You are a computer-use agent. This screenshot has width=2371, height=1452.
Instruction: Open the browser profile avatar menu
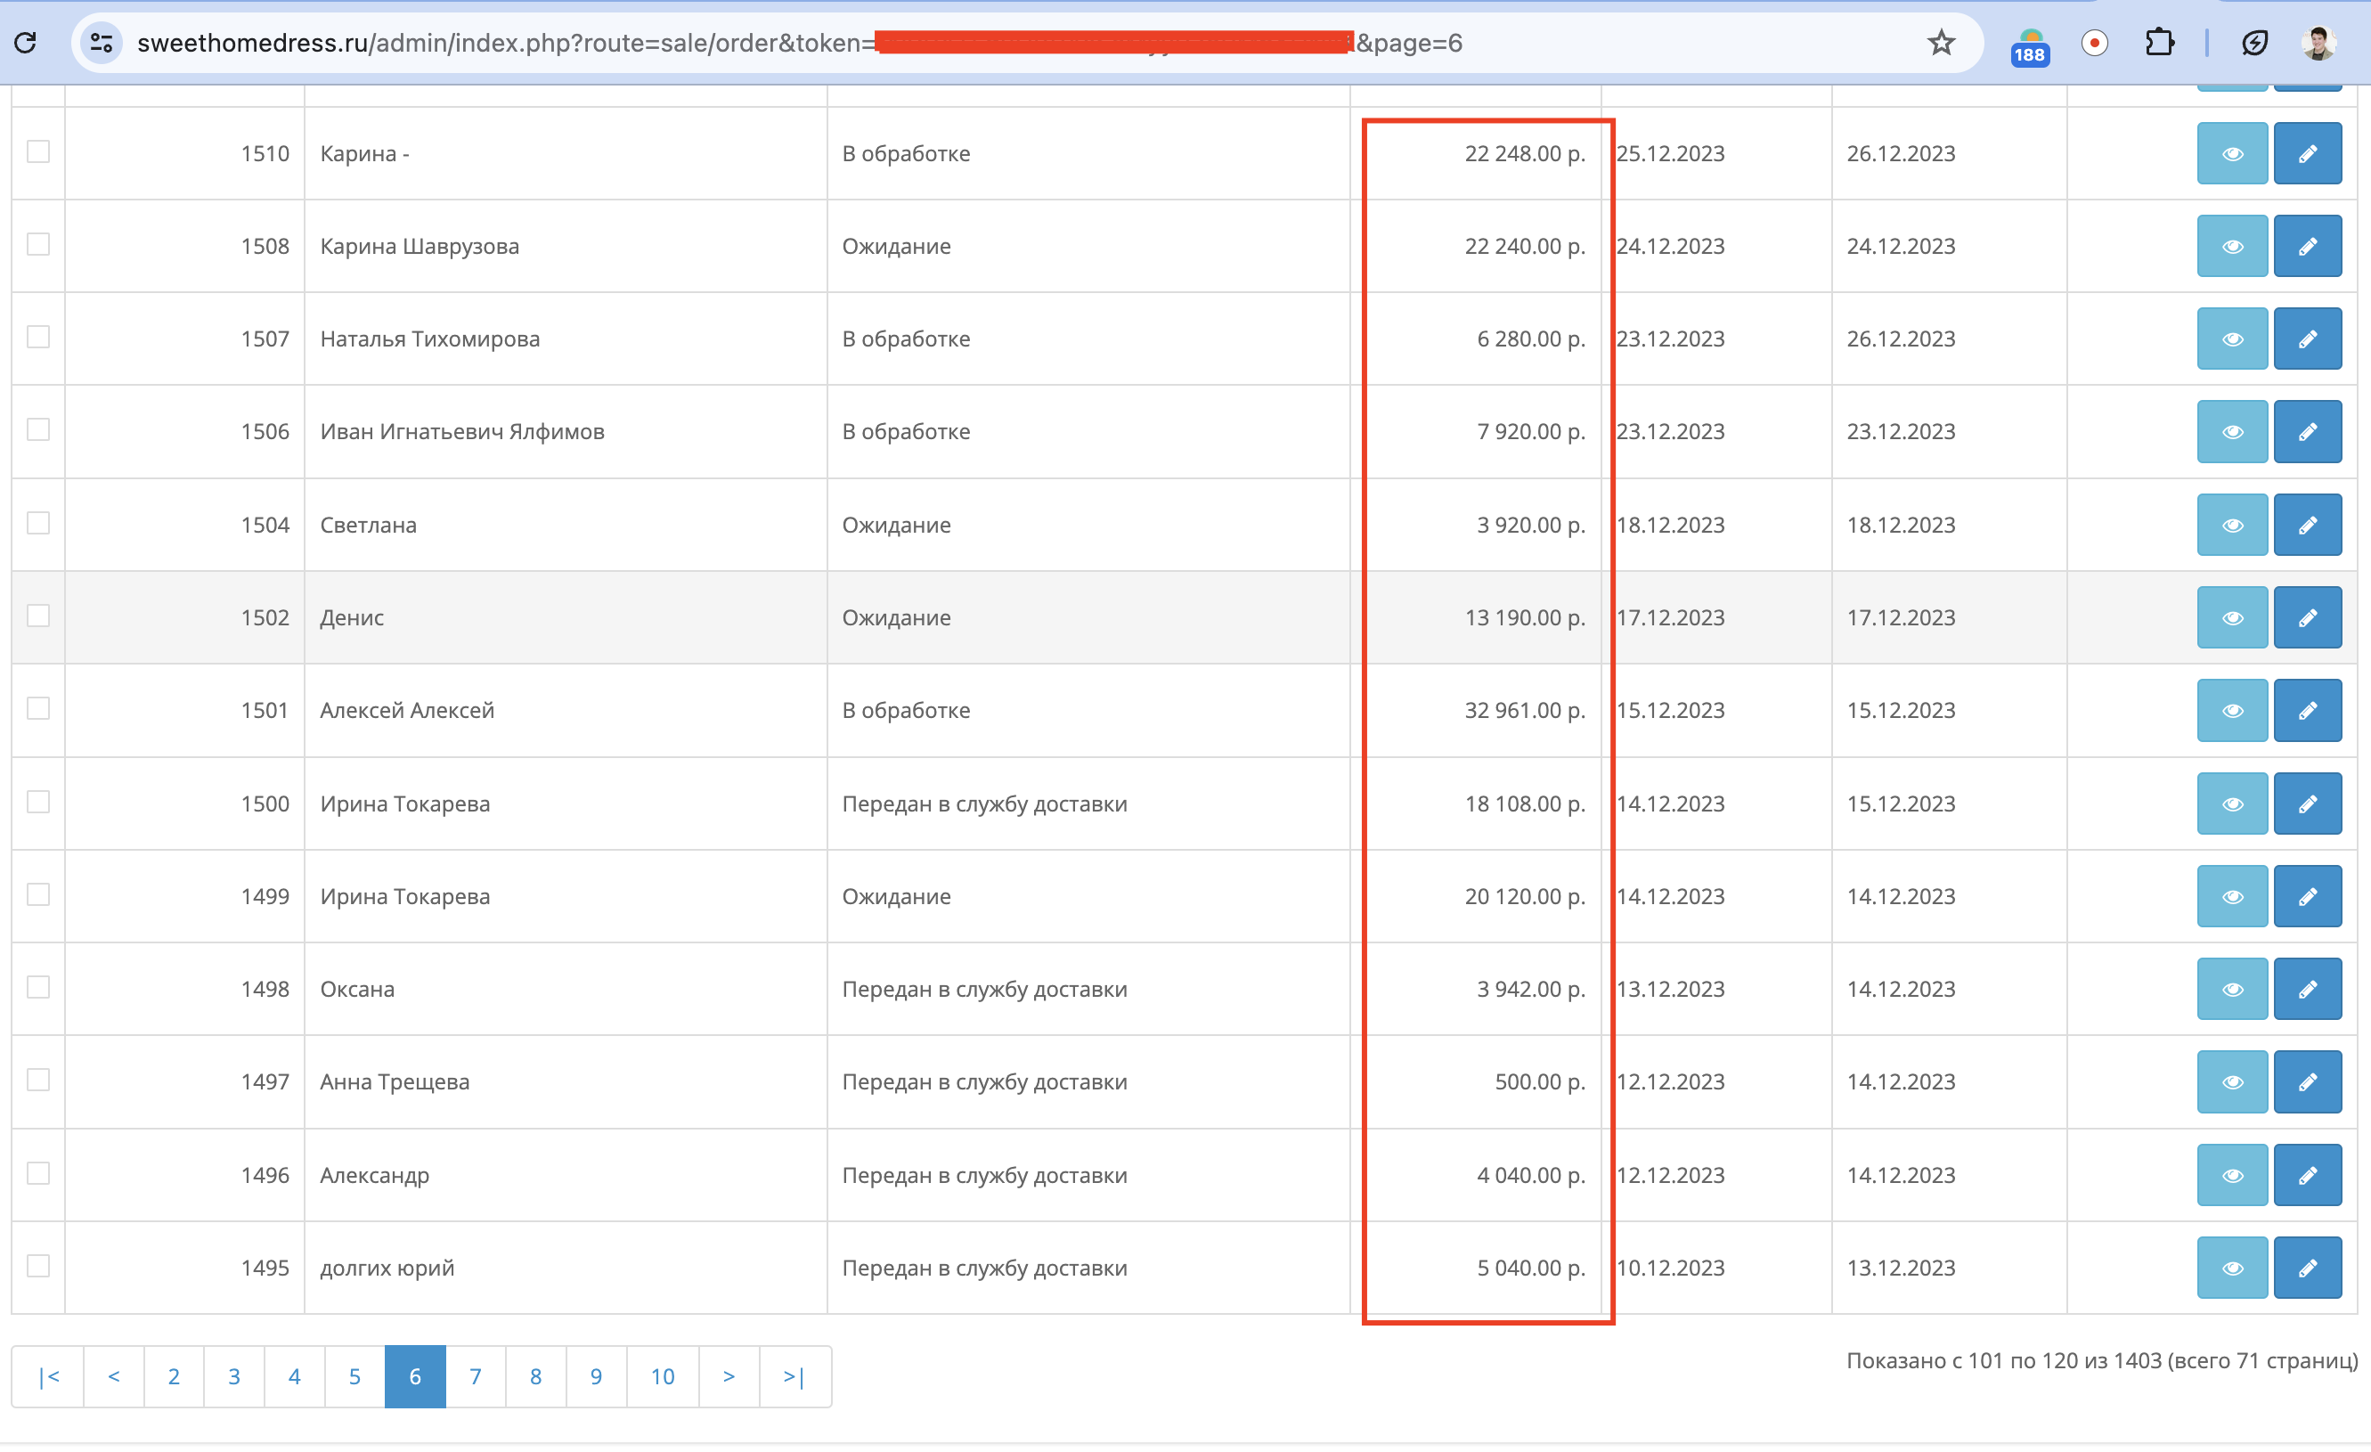(x=2318, y=43)
